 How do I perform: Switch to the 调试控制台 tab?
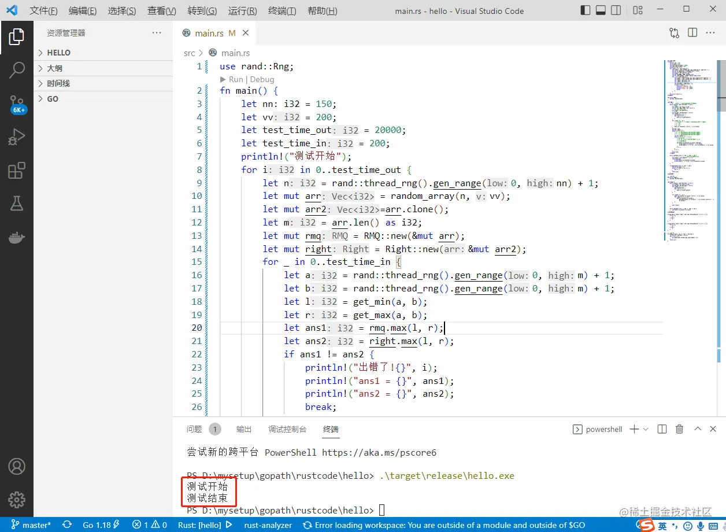click(287, 429)
